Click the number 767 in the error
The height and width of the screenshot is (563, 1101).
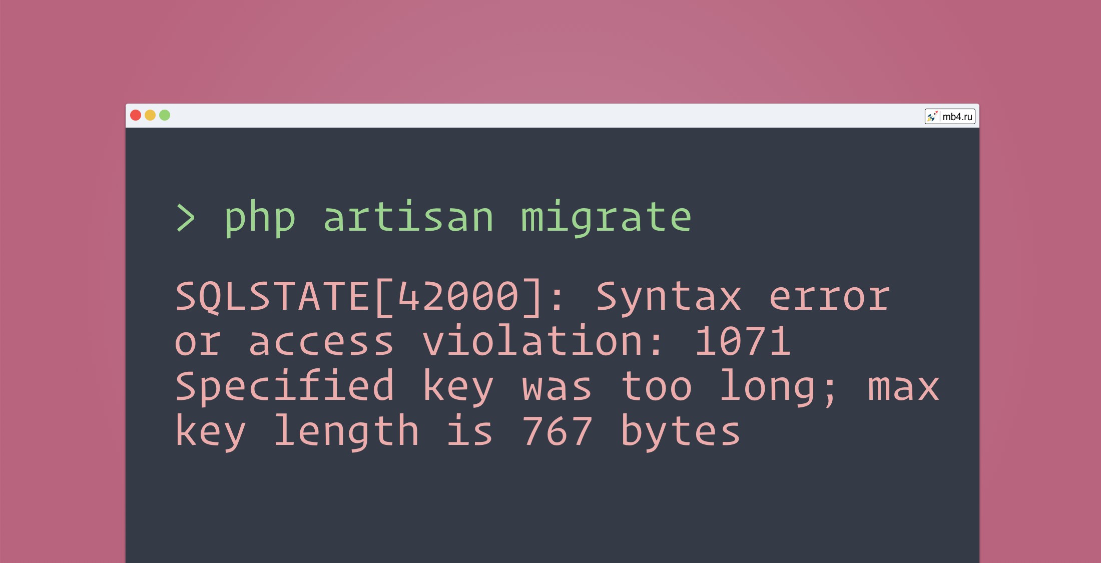pos(557,431)
